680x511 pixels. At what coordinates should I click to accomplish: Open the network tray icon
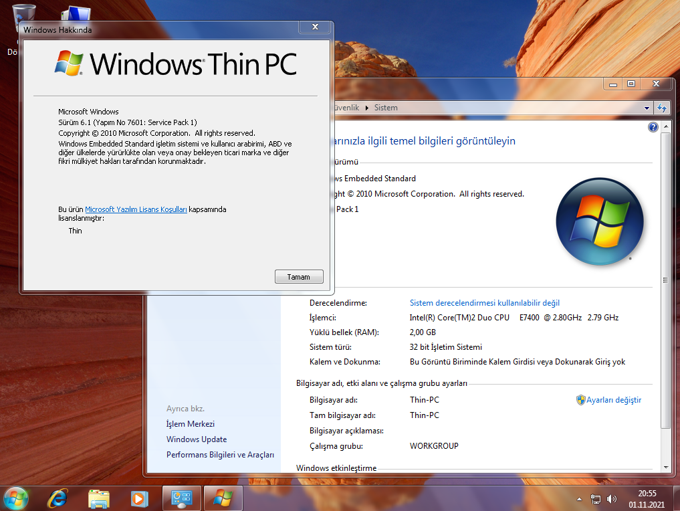[x=596, y=499]
